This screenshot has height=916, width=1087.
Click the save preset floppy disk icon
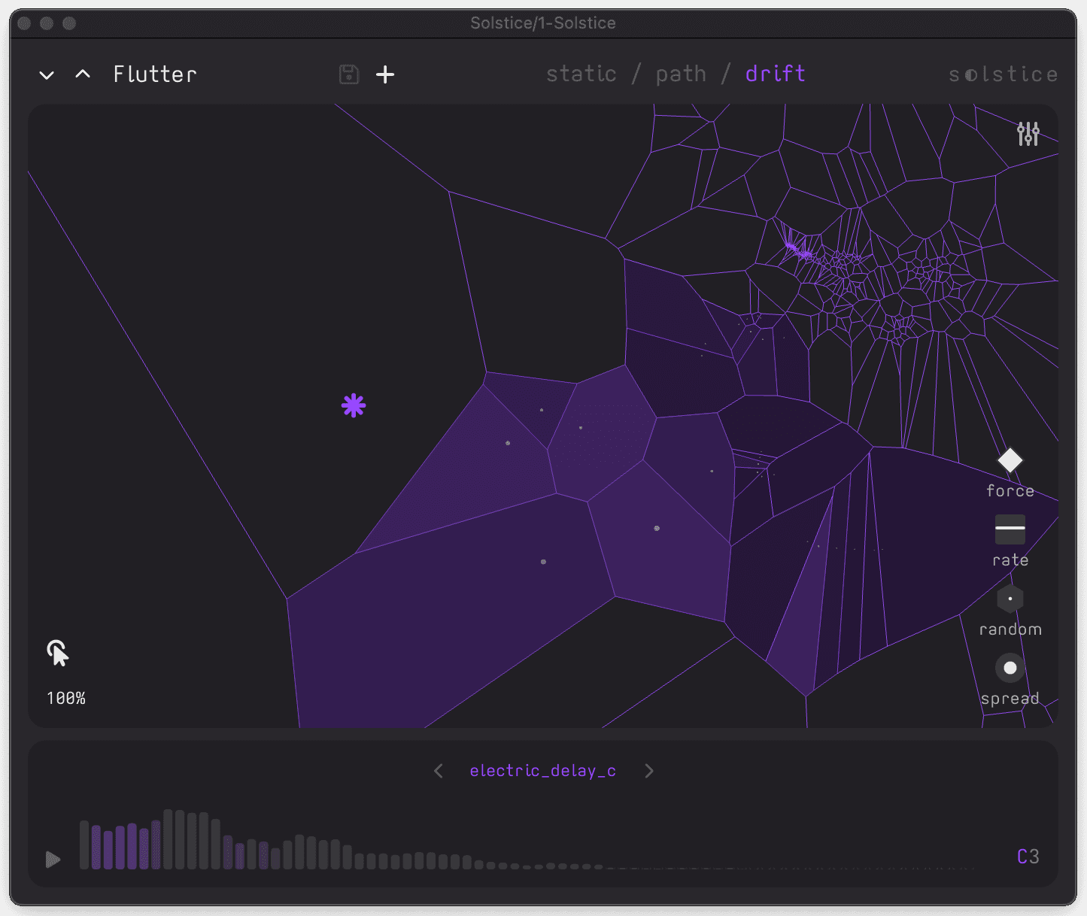click(x=349, y=74)
